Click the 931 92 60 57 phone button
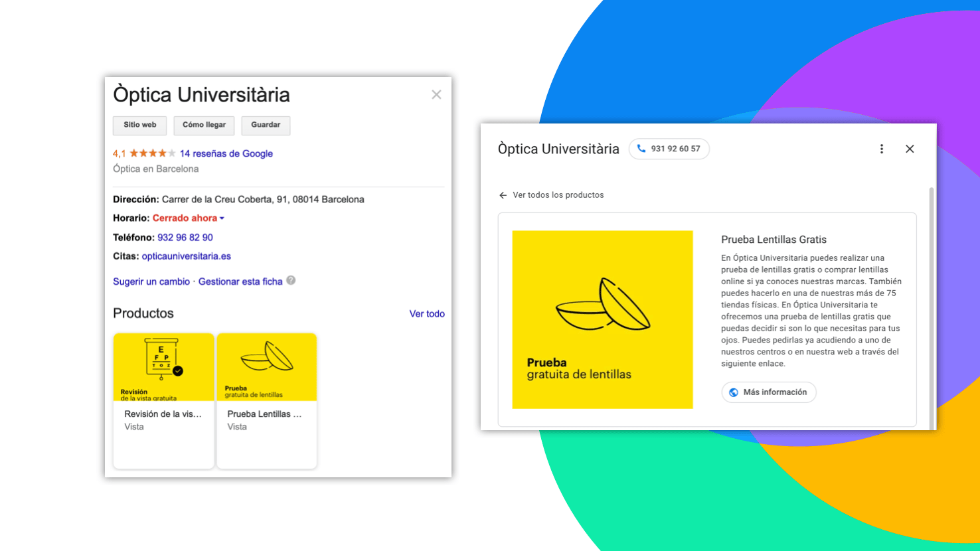980x551 pixels. [669, 149]
